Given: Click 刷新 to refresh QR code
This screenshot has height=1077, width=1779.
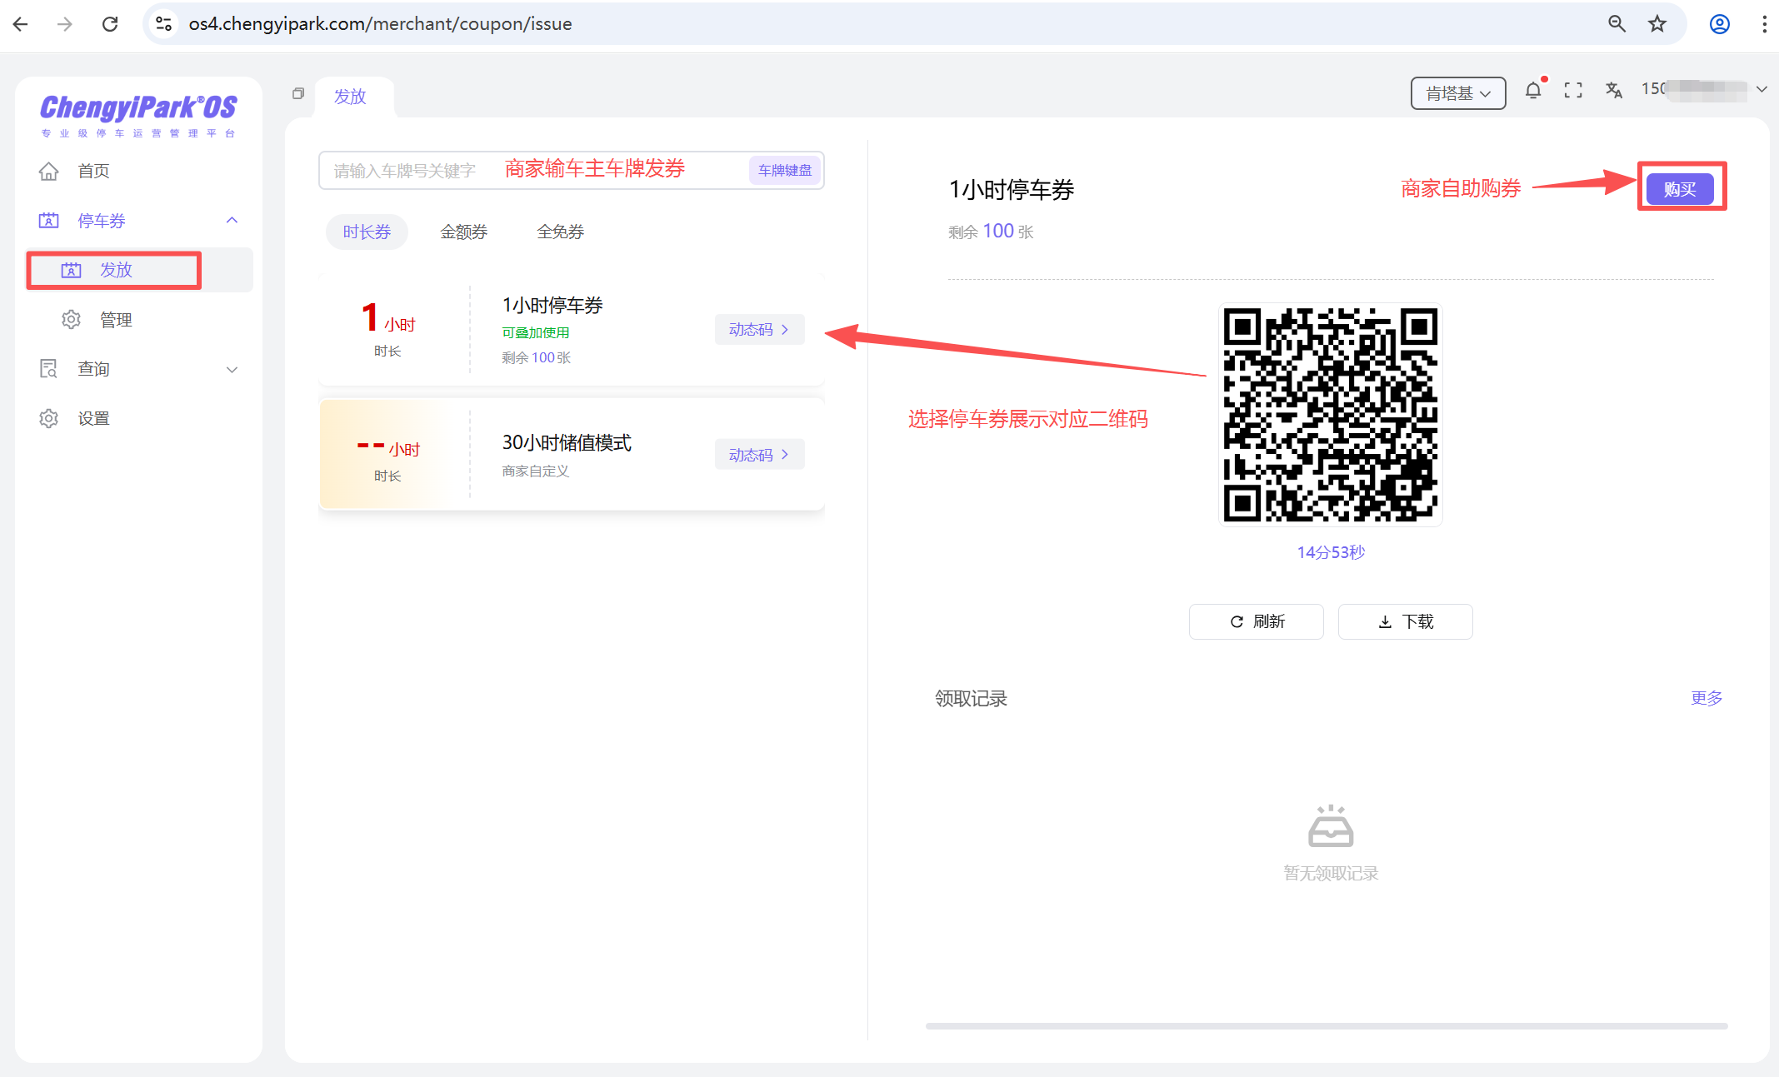Looking at the screenshot, I should 1256,621.
